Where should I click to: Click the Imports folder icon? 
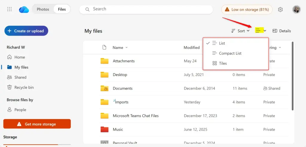tap(104, 102)
